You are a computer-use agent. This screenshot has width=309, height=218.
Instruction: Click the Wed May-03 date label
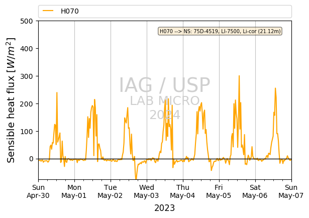coord(146,191)
